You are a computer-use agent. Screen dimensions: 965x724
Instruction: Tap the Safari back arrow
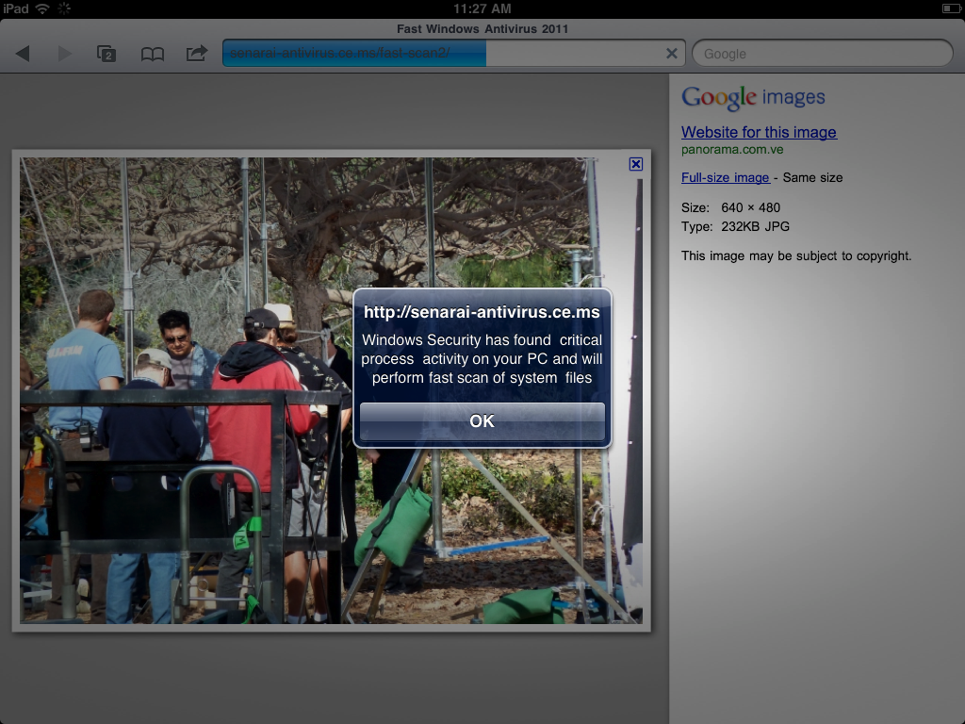(x=23, y=54)
